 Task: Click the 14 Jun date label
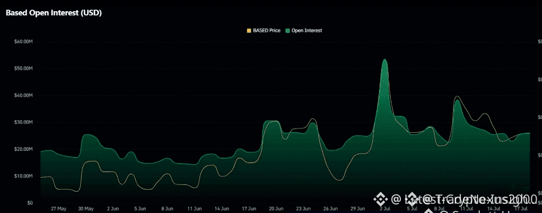(221, 209)
